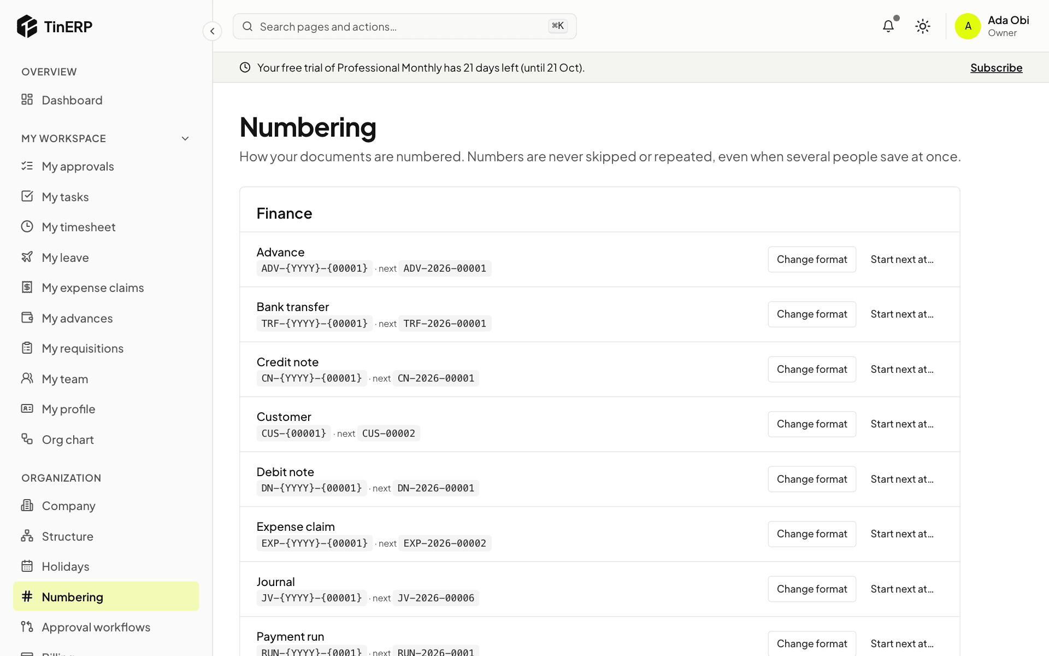Click Start next at for Advance
The image size is (1049, 656).
(x=902, y=259)
